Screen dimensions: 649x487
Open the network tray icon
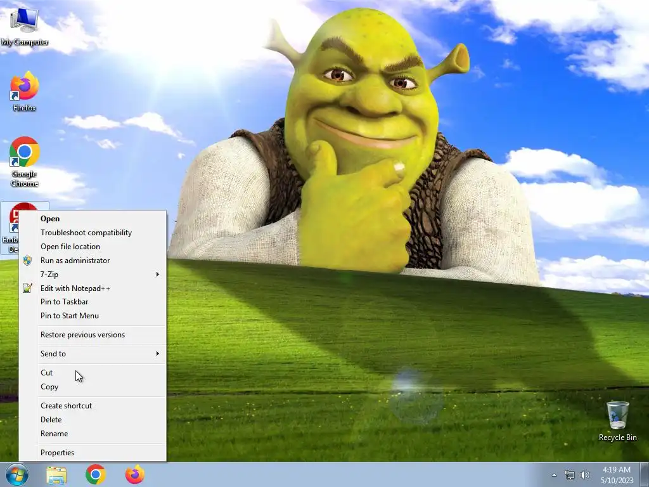(570, 475)
